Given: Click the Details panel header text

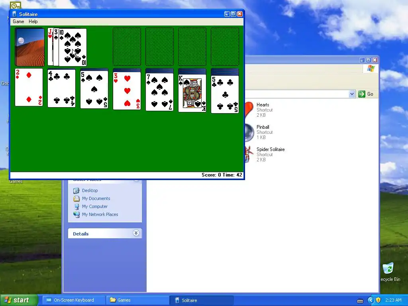Looking at the screenshot, I should pos(80,233).
